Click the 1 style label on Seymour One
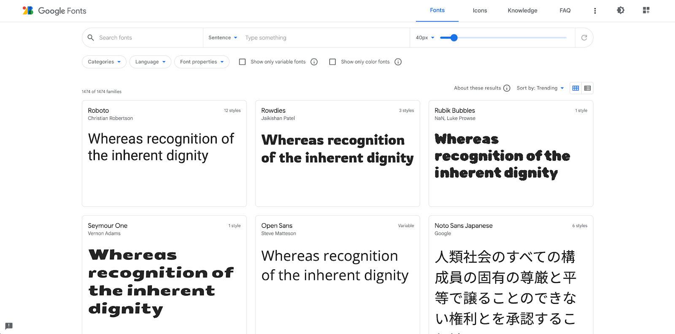675x334 pixels. 235,226
